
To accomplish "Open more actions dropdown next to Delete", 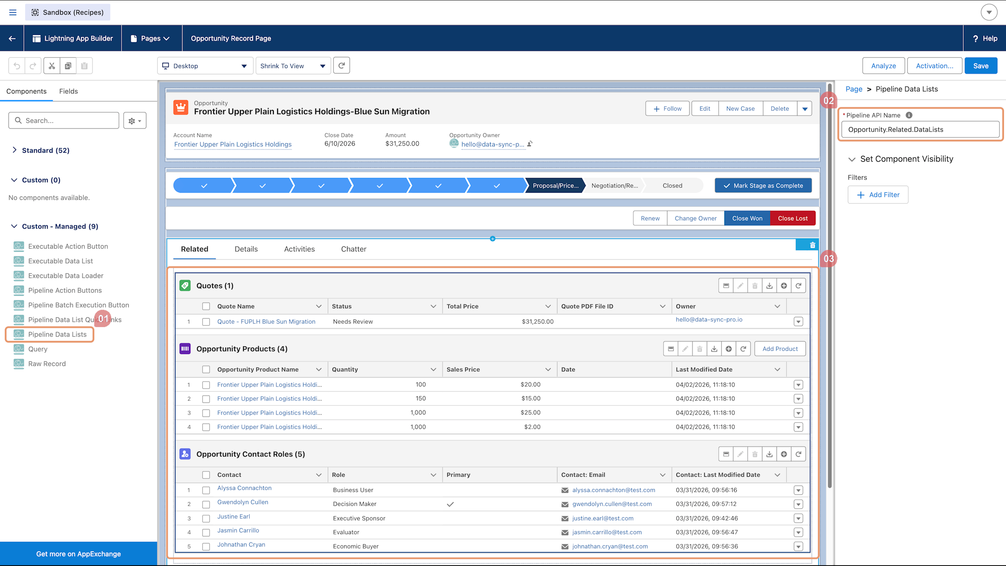I will (805, 108).
